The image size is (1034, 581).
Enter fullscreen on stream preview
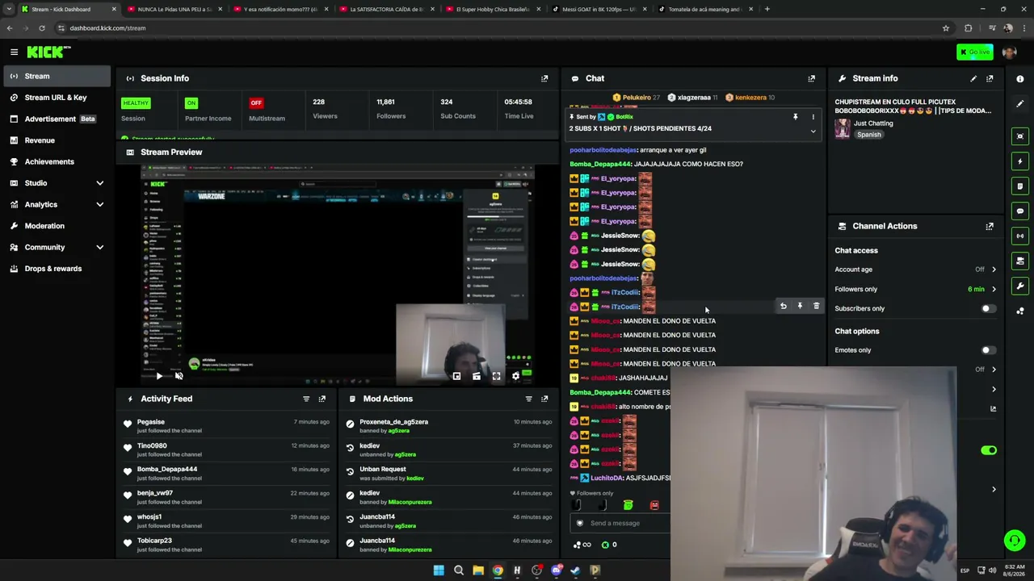pyautogui.click(x=496, y=376)
